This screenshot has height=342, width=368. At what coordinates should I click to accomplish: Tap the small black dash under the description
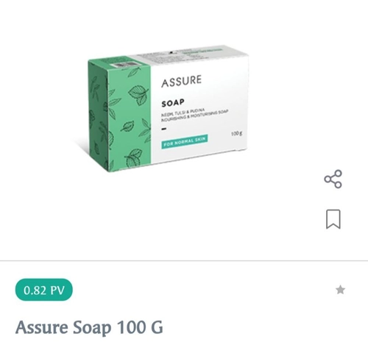[164, 129]
